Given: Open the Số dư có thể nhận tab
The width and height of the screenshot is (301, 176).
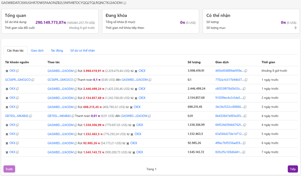Looking at the screenshot, I should tap(83, 50).
